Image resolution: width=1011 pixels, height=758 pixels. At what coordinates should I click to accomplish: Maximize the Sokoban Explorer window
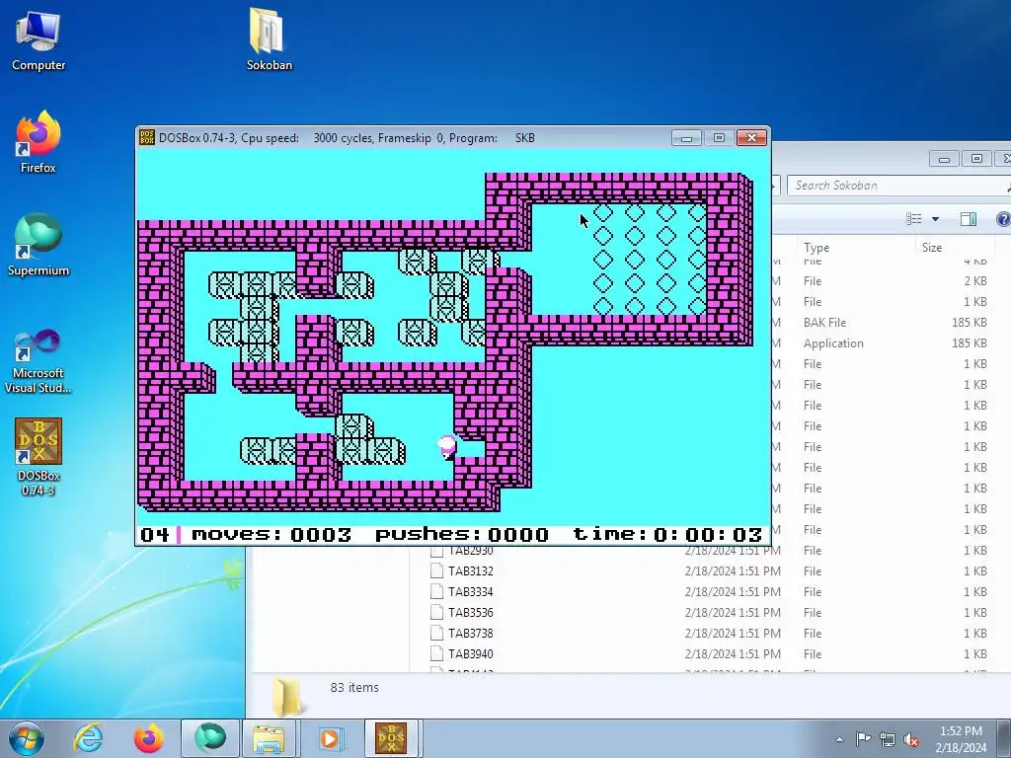pyautogui.click(x=976, y=159)
